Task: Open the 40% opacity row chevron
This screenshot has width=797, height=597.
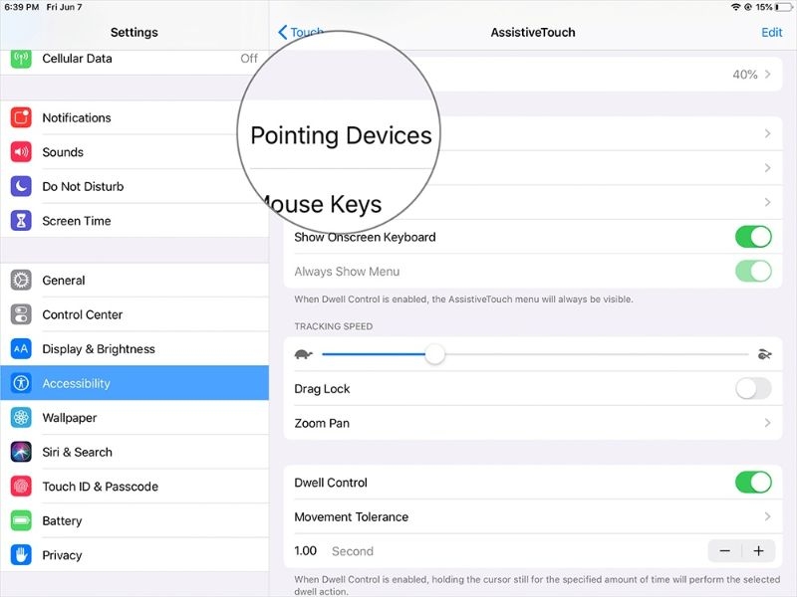Action: (x=767, y=75)
